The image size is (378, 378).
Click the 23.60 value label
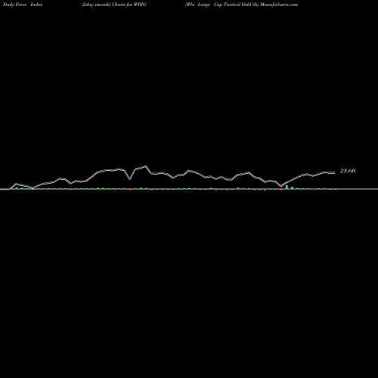pos(348,171)
